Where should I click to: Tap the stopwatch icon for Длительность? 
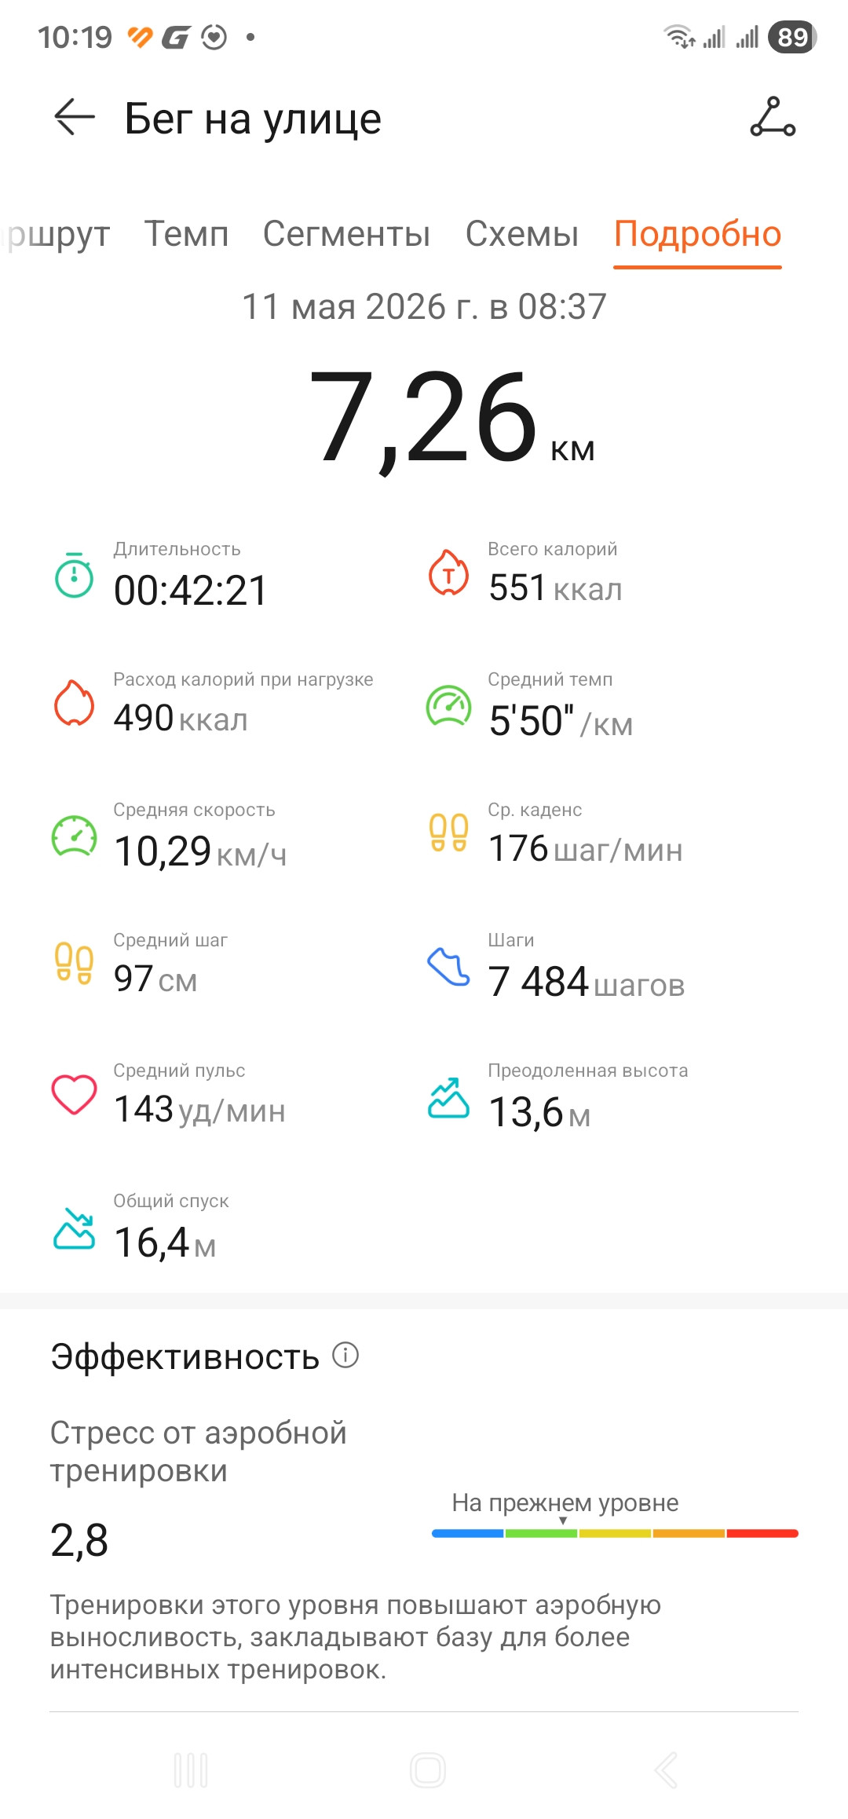[x=74, y=575]
